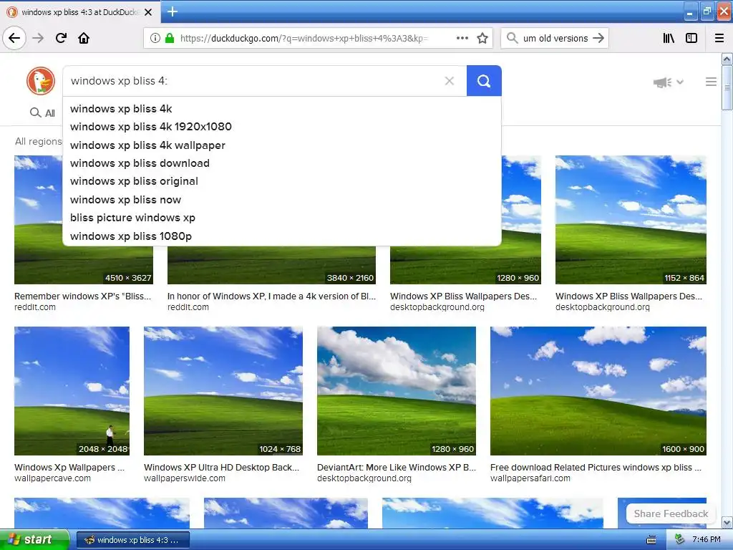
Task: Open the 1152 × 864 Bliss image
Action: [631, 220]
